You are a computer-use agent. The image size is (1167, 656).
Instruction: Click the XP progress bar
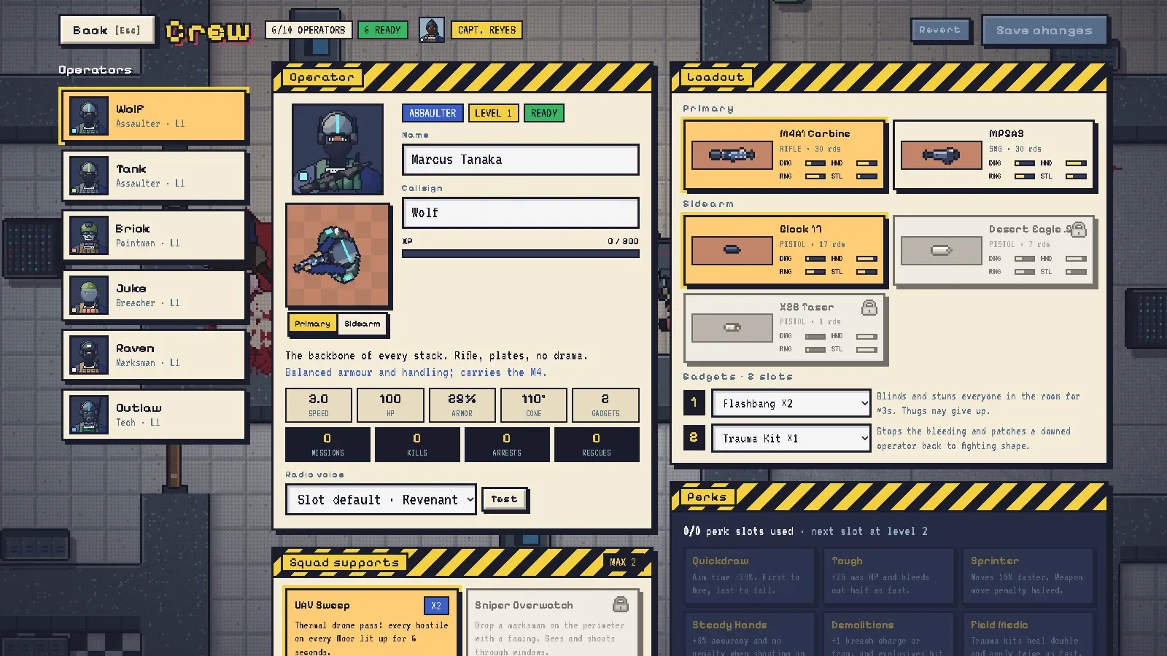pos(521,254)
